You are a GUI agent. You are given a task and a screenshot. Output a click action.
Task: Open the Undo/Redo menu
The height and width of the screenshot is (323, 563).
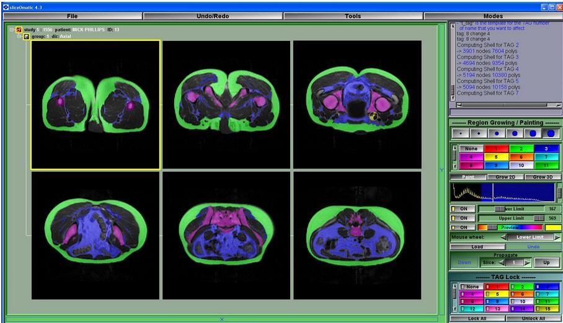tap(213, 16)
